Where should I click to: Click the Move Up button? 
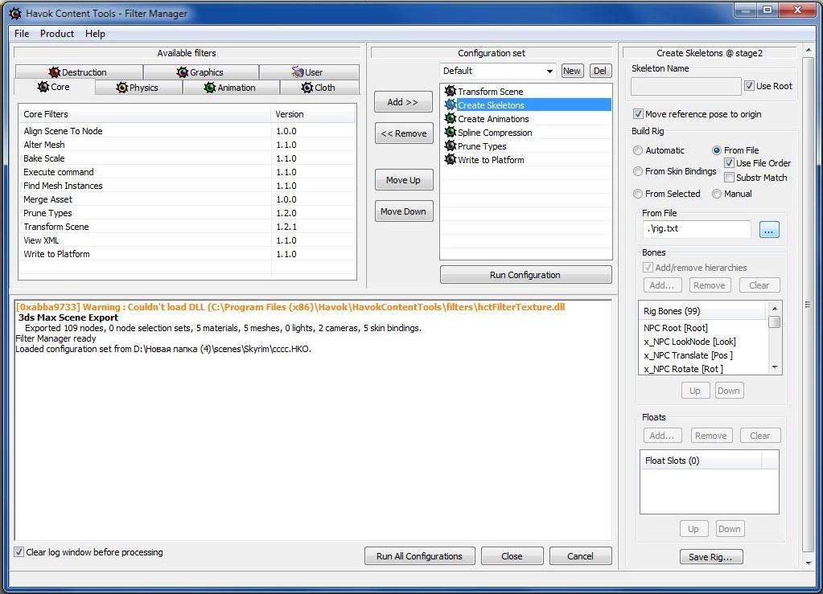pyautogui.click(x=404, y=180)
